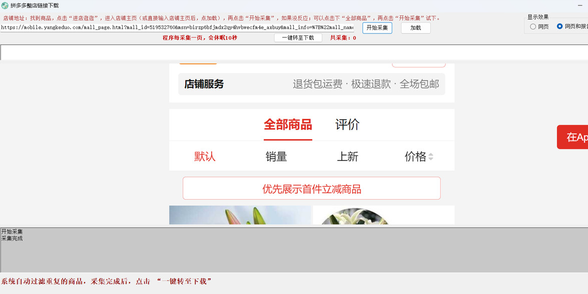Viewport: 588px width, 294px height.
Task: Click 优先展示首件立减商品 banner button
Action: 312,188
